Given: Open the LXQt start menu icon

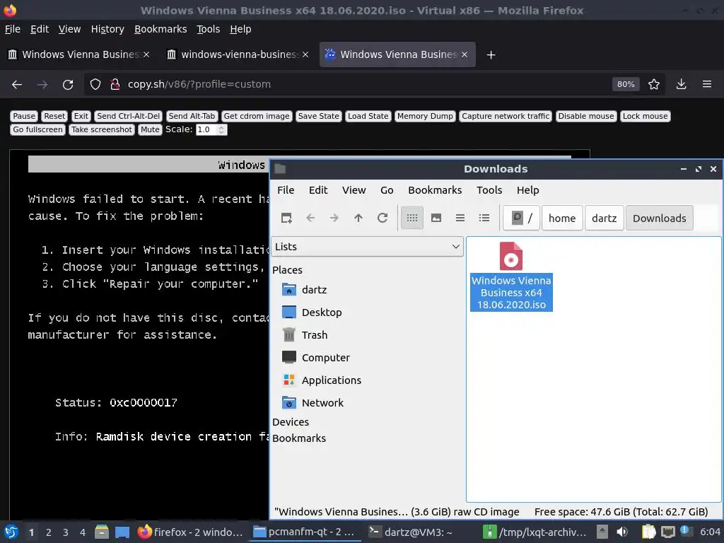Looking at the screenshot, I should tap(11, 532).
